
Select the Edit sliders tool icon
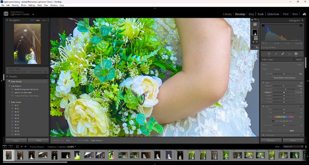pos(269,54)
